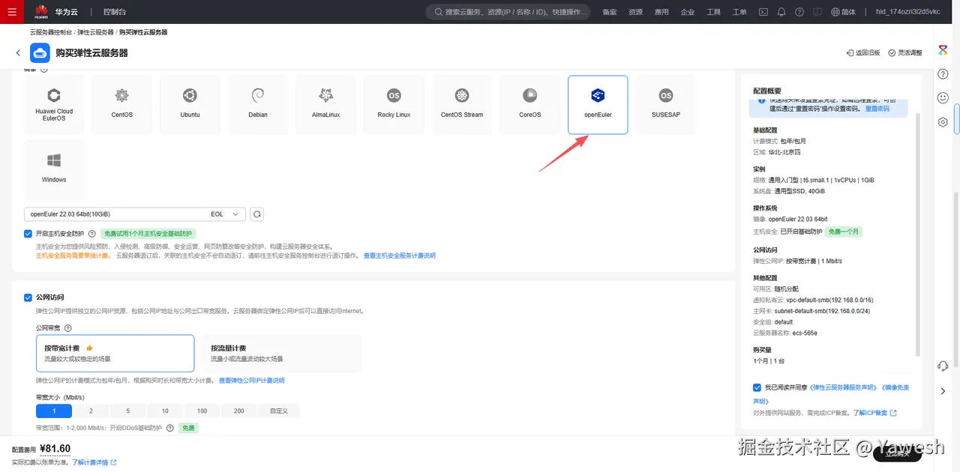Click 灵活调整 button
The image size is (960, 472).
905,53
